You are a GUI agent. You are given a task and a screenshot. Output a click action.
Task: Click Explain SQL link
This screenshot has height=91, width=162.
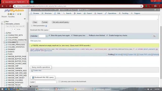(x=132, y=55)
